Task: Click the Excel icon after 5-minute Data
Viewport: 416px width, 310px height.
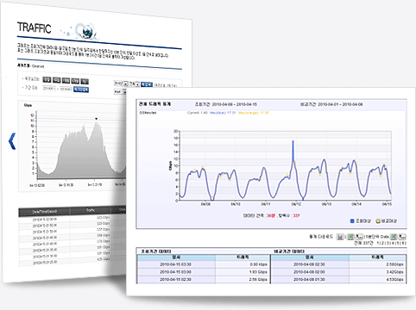Action: tap(394, 237)
